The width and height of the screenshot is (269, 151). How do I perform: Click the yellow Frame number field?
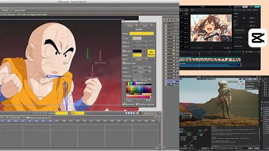61,113
